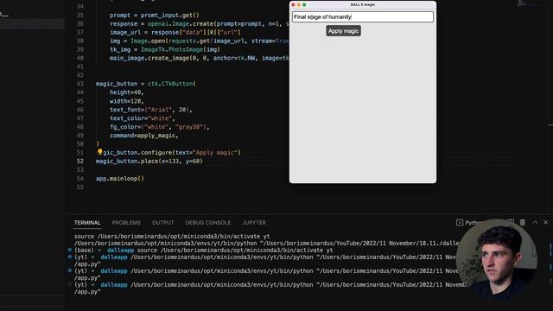
Task: Click the 'fg_color=("white", "gray38"),' line
Action: [x=159, y=127]
